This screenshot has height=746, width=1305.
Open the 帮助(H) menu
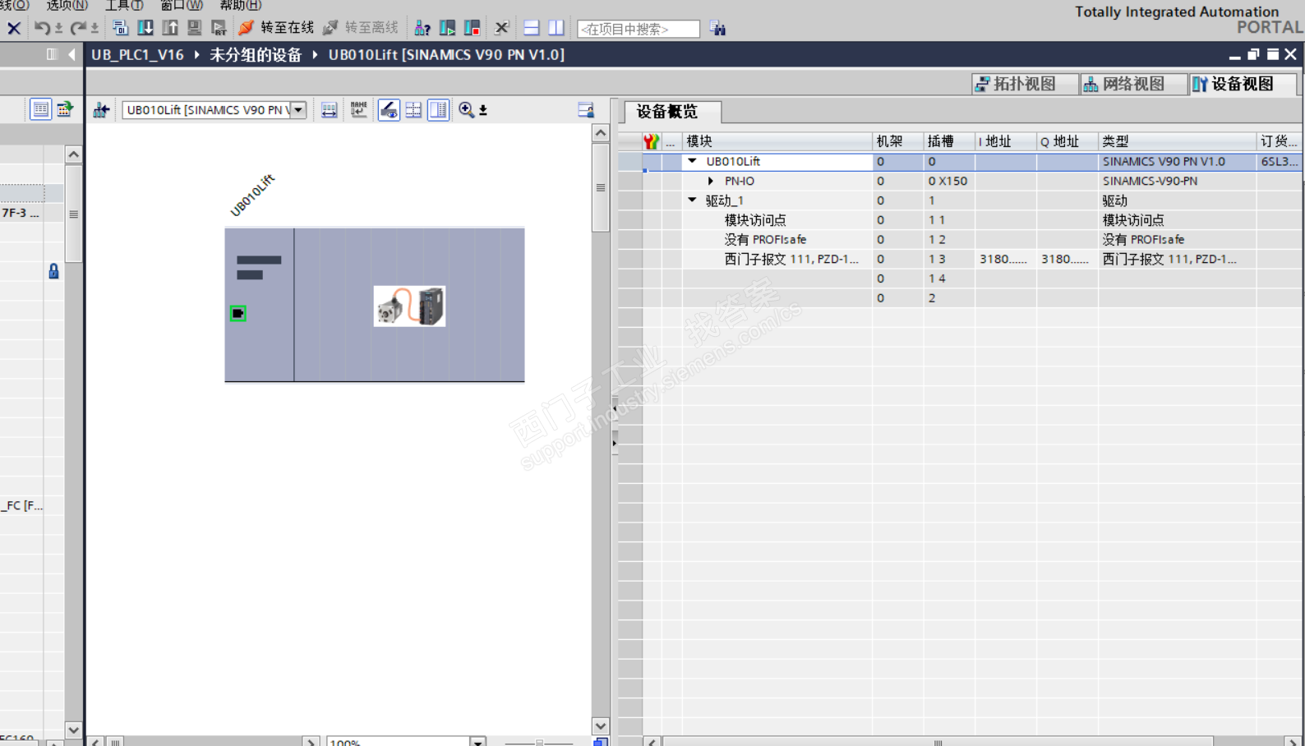[x=240, y=5]
